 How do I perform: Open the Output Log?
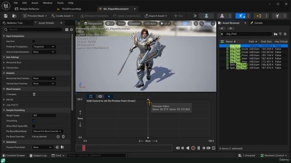point(38,156)
